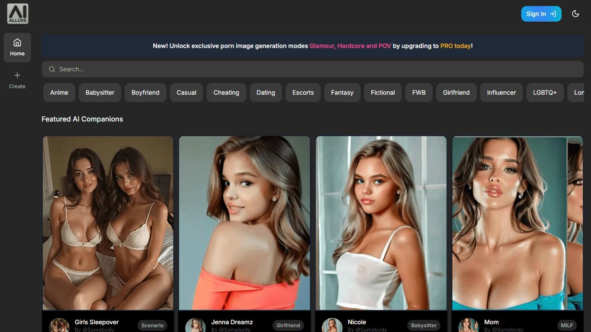
Task: Click the FWB category chip
Action: tap(419, 93)
